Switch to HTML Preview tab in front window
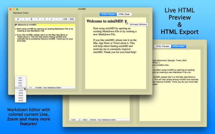The image size is (215, 134). tap(108, 14)
